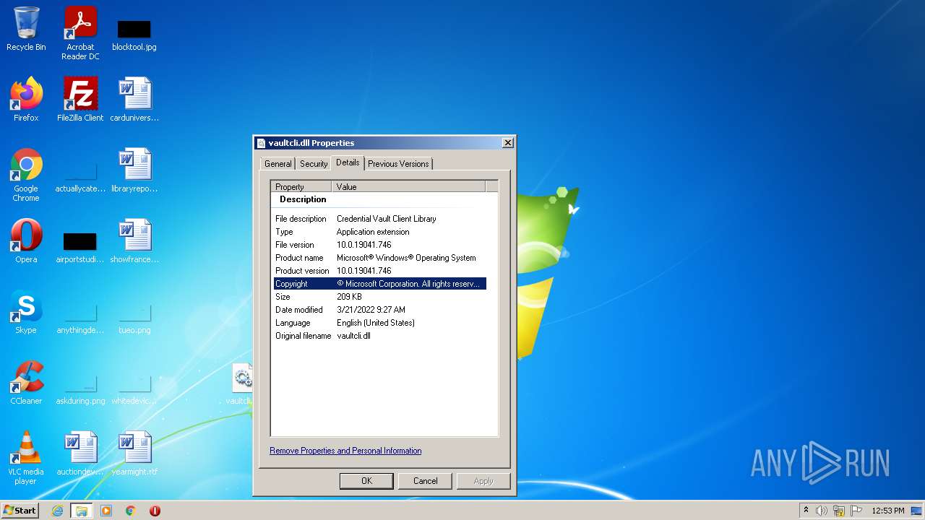The image size is (925, 520).
Task: Select the Size 209 KB row
Action: point(380,297)
